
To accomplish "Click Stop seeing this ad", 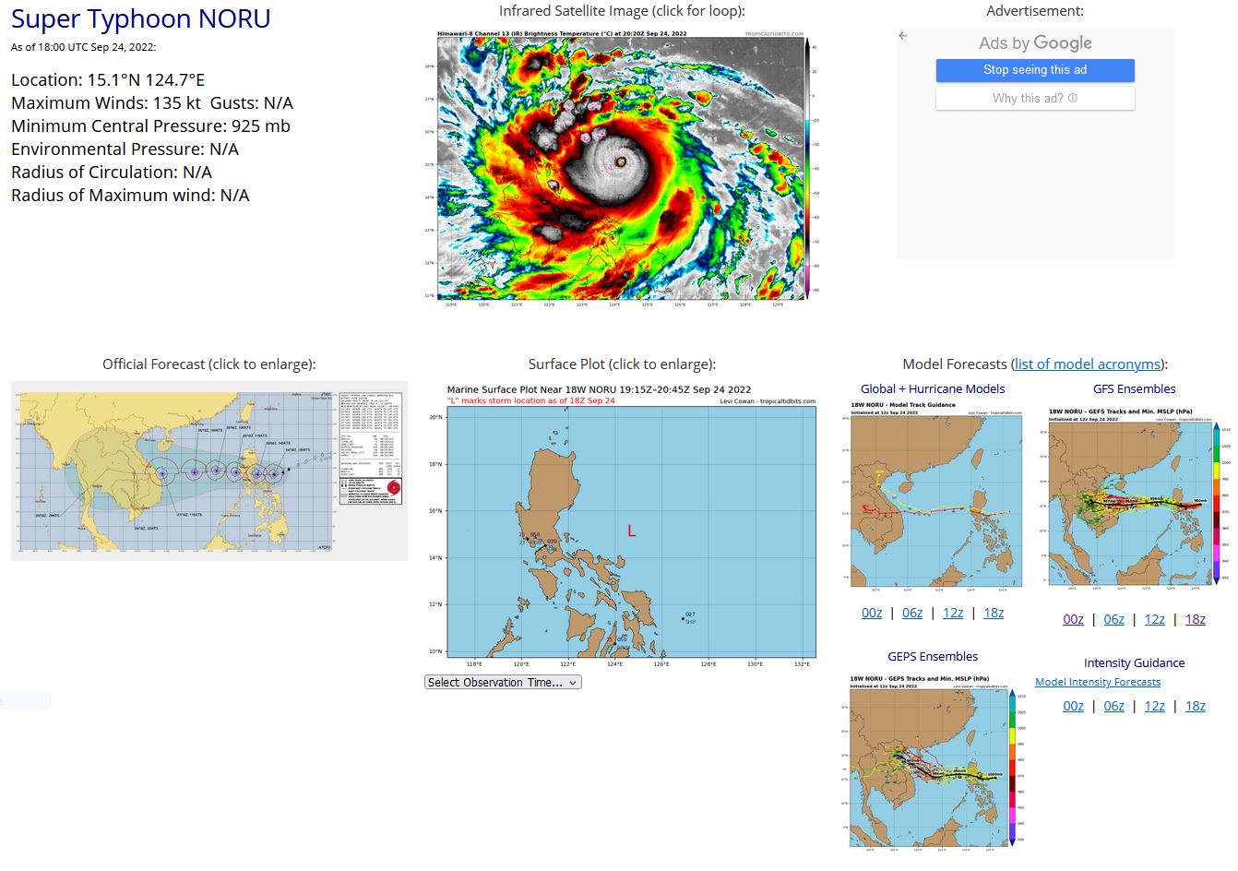I will click(x=1035, y=70).
